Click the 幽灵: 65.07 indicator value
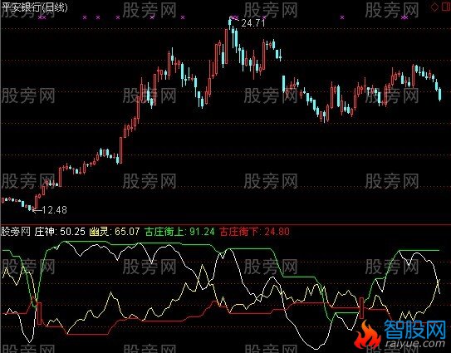Viewport: 451px width, 353px height. tap(115, 231)
